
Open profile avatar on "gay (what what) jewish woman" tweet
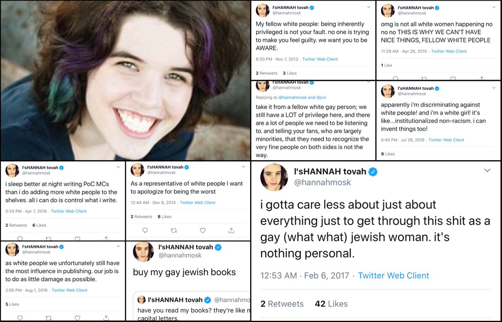coord(274,177)
